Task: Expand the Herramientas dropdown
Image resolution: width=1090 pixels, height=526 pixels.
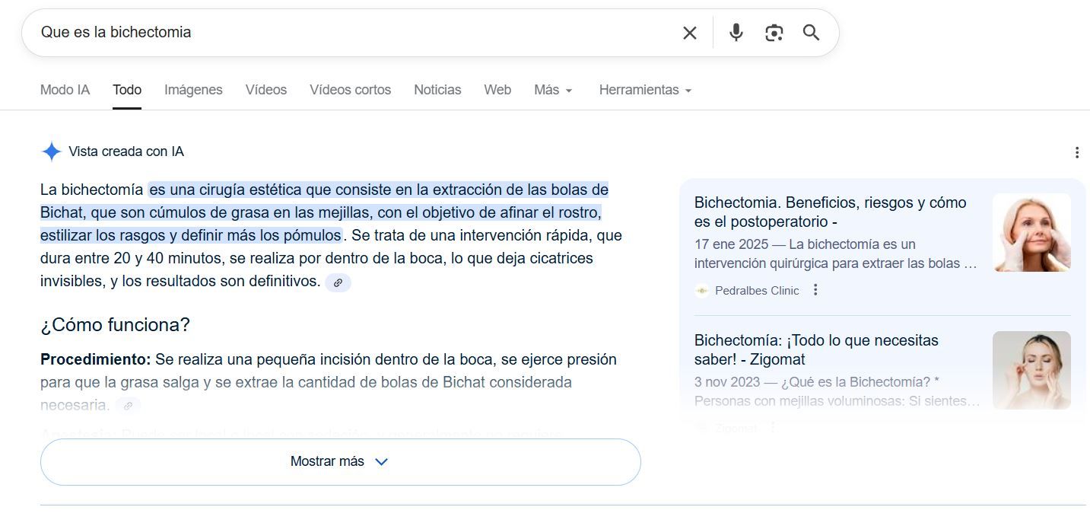Action: pos(645,90)
